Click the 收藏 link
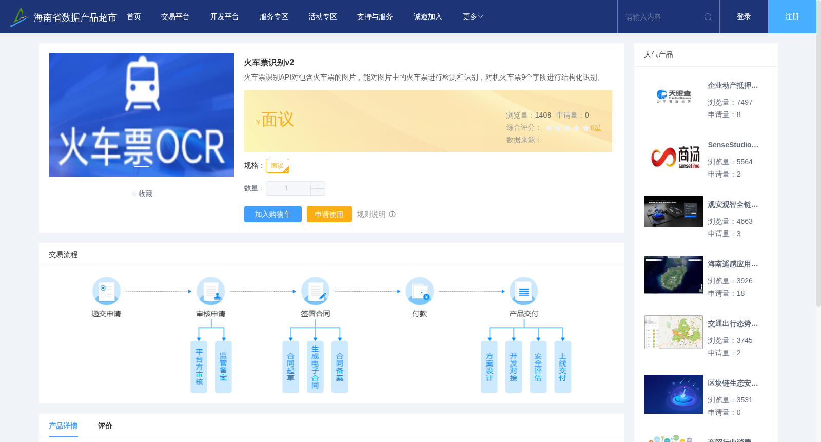 coord(145,194)
